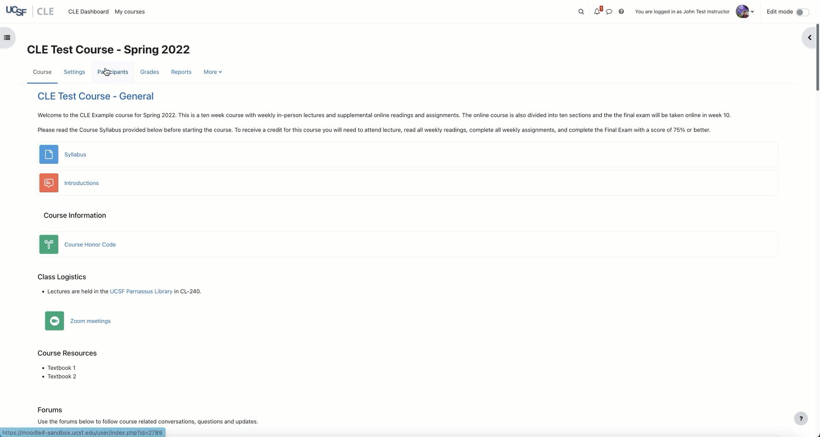
Task: Click the Course Information heading
Action: coord(75,216)
